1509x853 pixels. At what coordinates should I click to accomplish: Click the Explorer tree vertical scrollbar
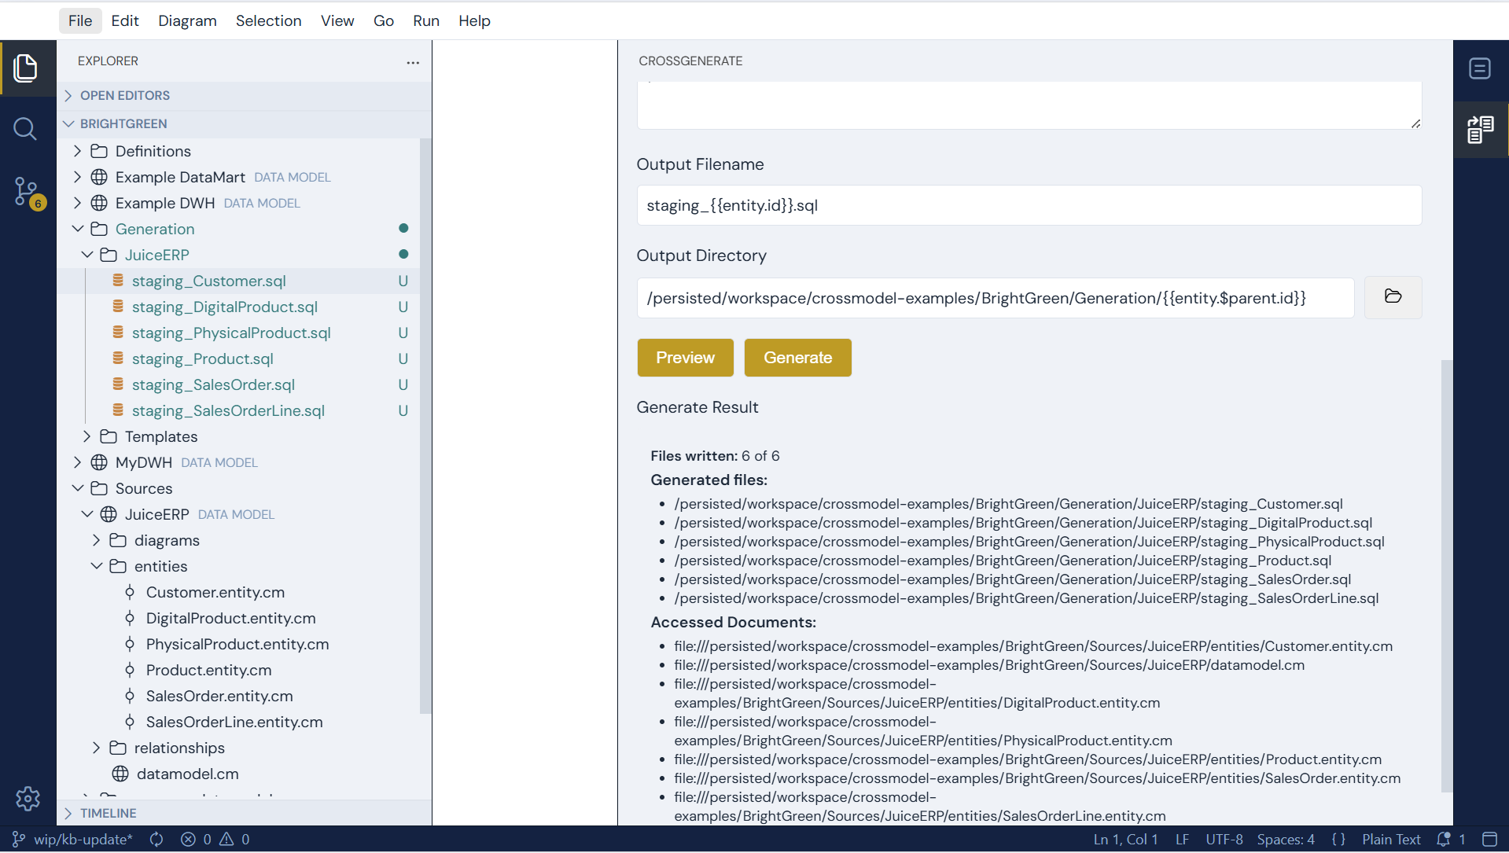pyautogui.click(x=425, y=426)
